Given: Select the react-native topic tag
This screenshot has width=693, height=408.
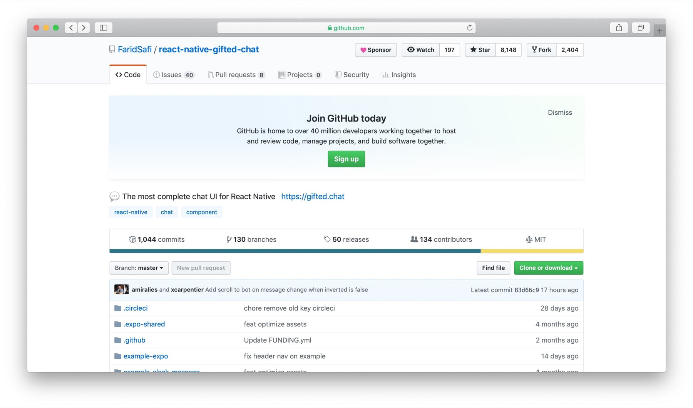Looking at the screenshot, I should 131,212.
